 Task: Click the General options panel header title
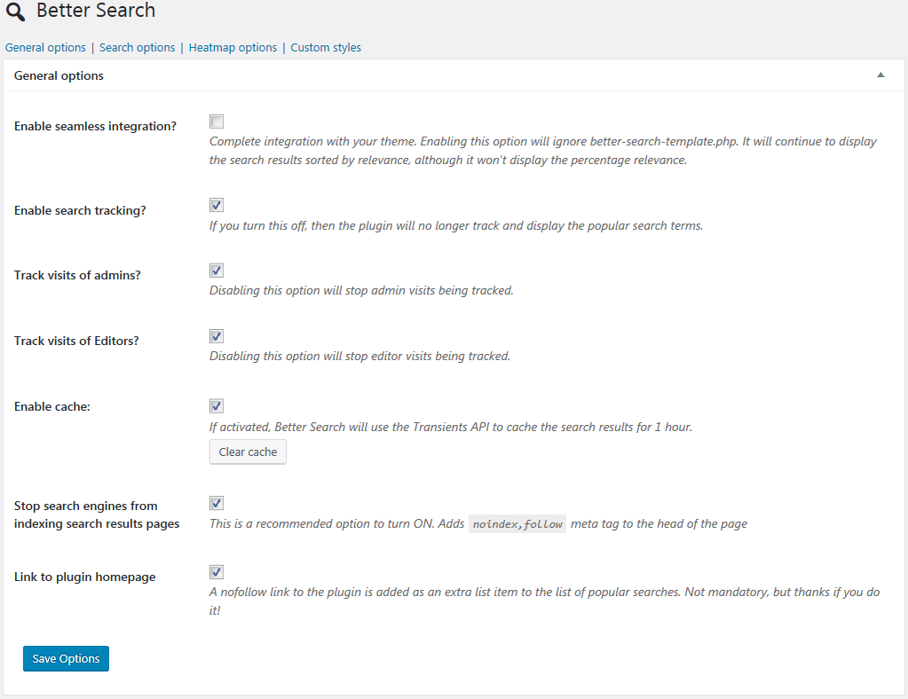point(59,76)
